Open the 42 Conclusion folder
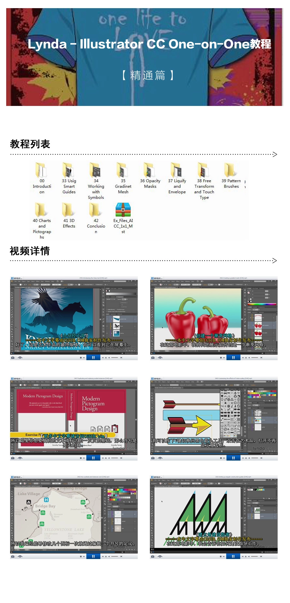The width and height of the screenshot is (290, 603). [x=96, y=218]
